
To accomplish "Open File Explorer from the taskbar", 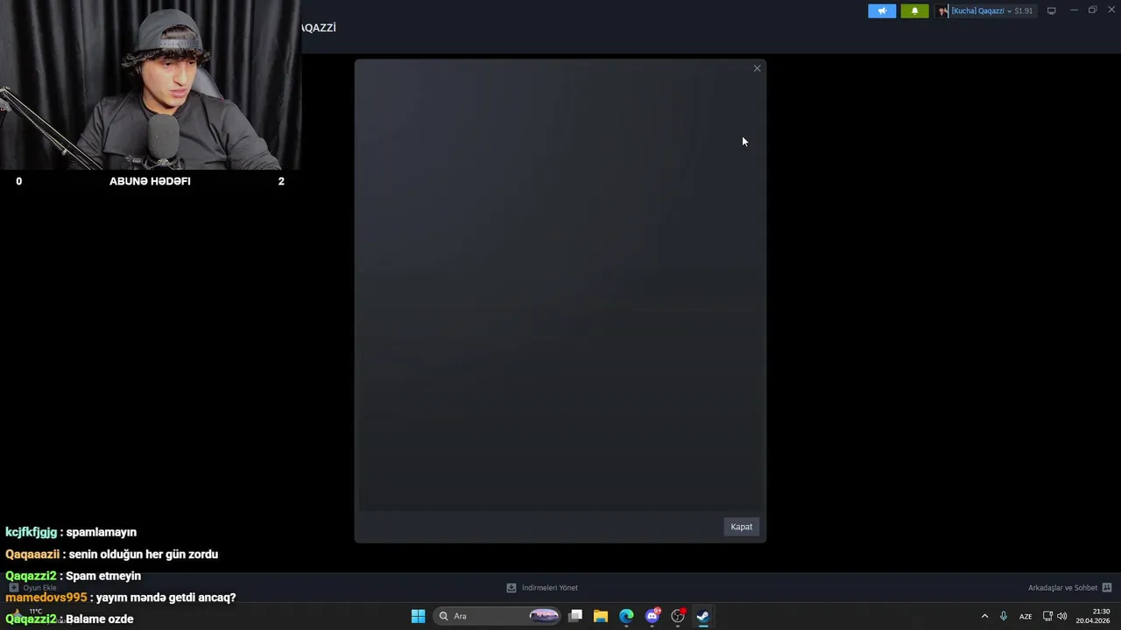I will pos(601,616).
